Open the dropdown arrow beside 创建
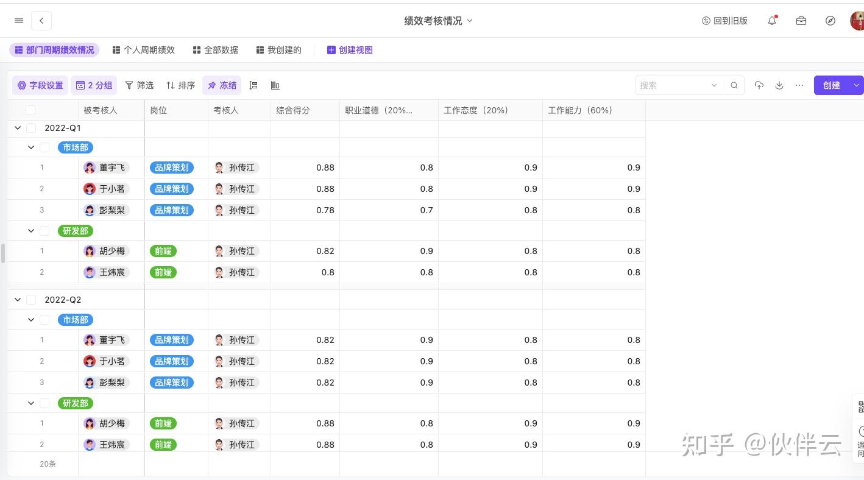Image resolution: width=864 pixels, height=480 pixels. click(x=857, y=85)
